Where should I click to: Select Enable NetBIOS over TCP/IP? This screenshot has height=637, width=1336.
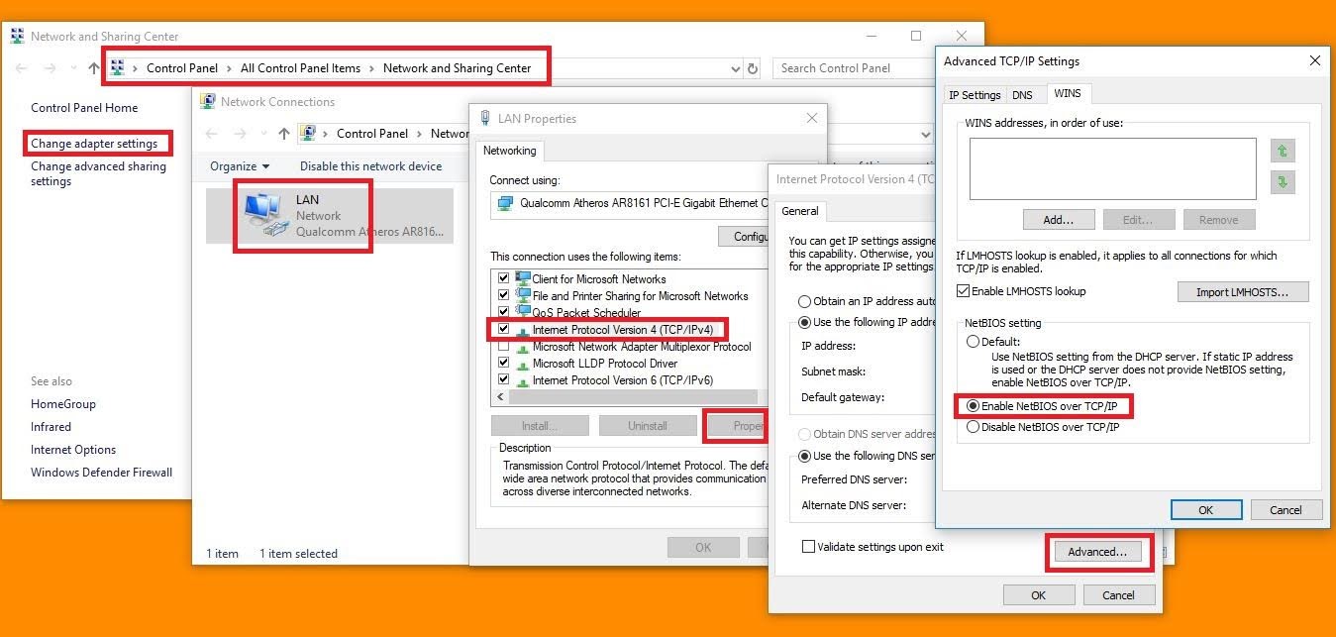(x=973, y=406)
